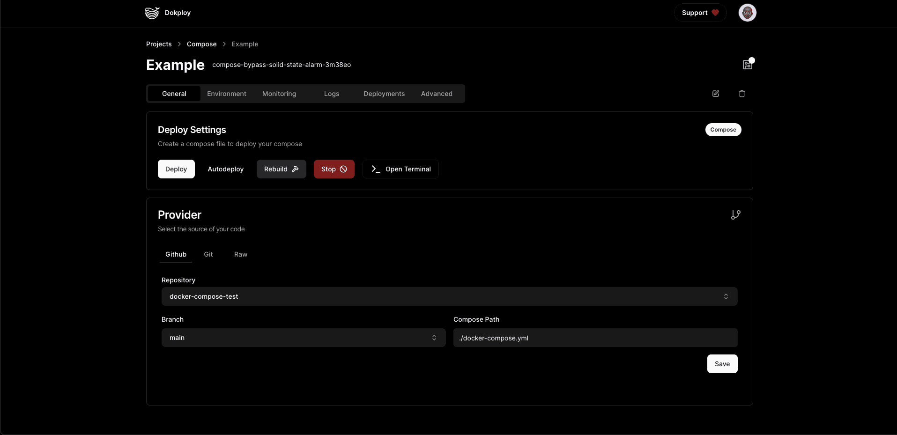Click the trash delete icon
Image resolution: width=897 pixels, height=435 pixels.
tap(742, 94)
